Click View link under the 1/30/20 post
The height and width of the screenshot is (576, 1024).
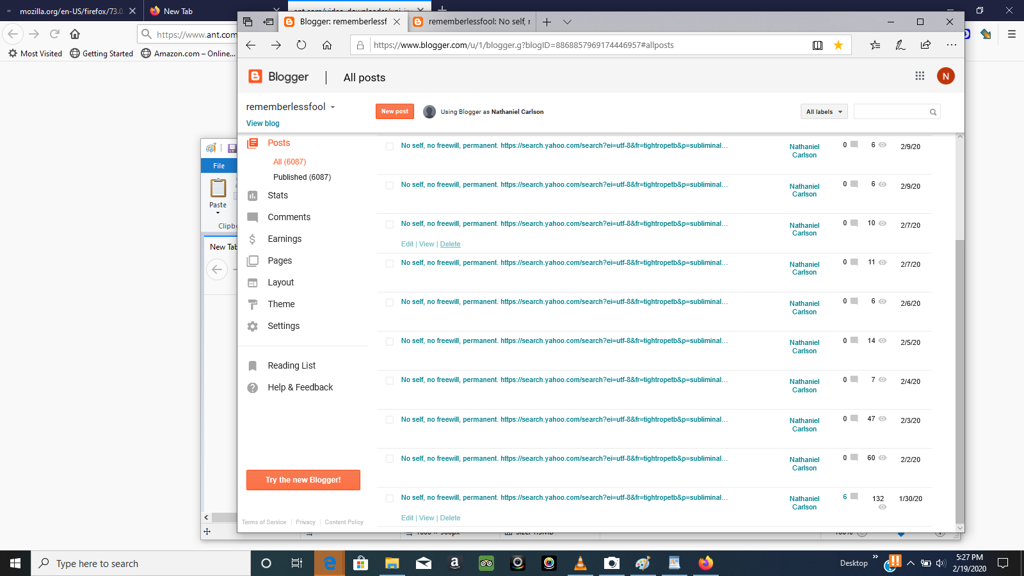(x=426, y=518)
